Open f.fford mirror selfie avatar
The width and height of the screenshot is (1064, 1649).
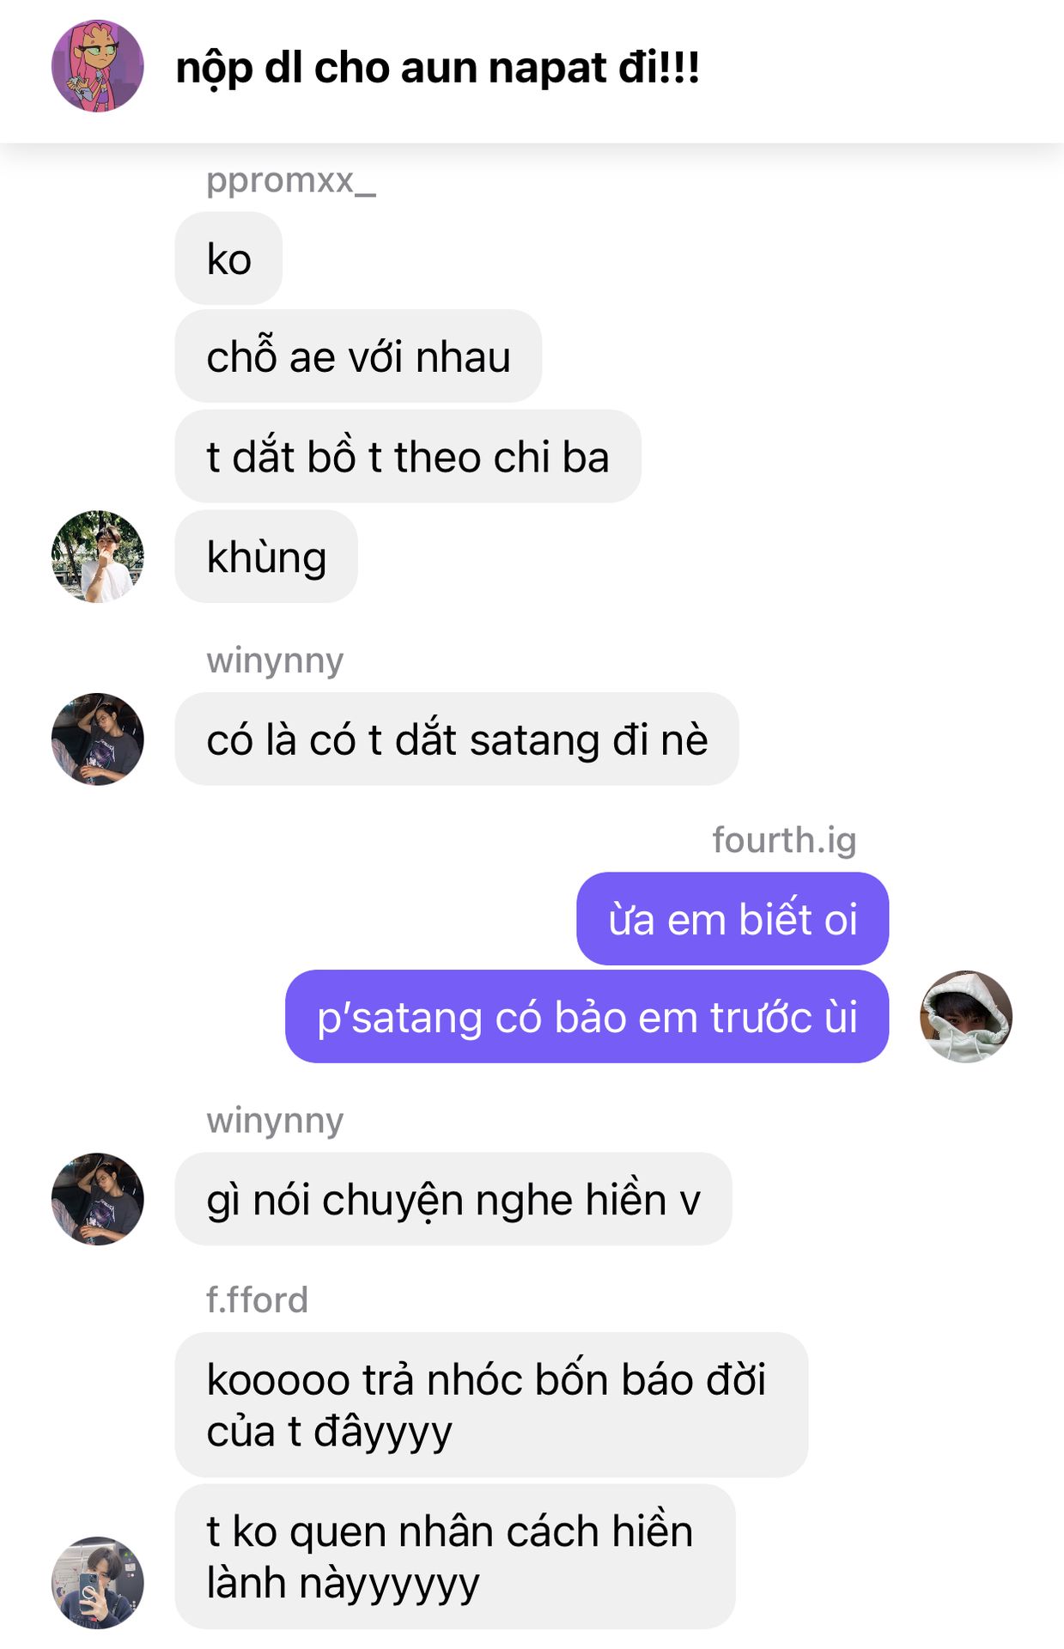click(97, 1583)
